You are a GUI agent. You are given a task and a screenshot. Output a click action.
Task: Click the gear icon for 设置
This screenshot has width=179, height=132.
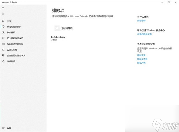3,128
